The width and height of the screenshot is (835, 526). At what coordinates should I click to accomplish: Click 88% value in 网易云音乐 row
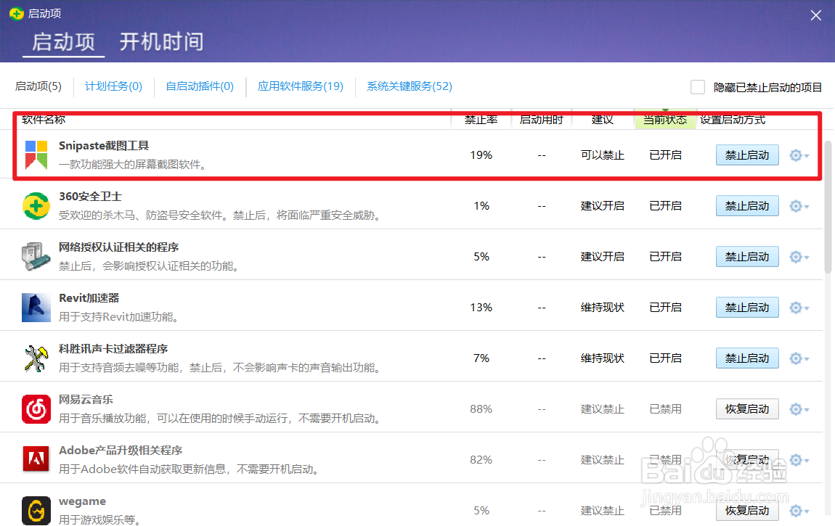[x=481, y=409]
